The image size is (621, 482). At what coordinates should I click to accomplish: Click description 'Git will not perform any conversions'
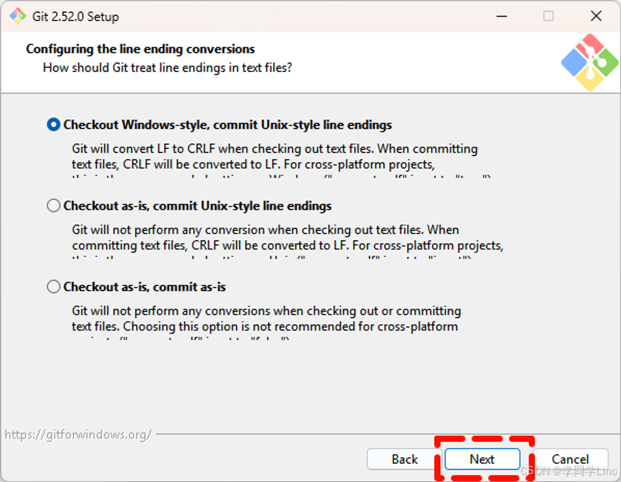point(266,318)
